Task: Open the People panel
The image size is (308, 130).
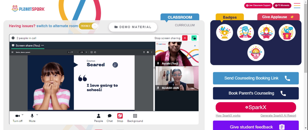Action: tap(99, 118)
